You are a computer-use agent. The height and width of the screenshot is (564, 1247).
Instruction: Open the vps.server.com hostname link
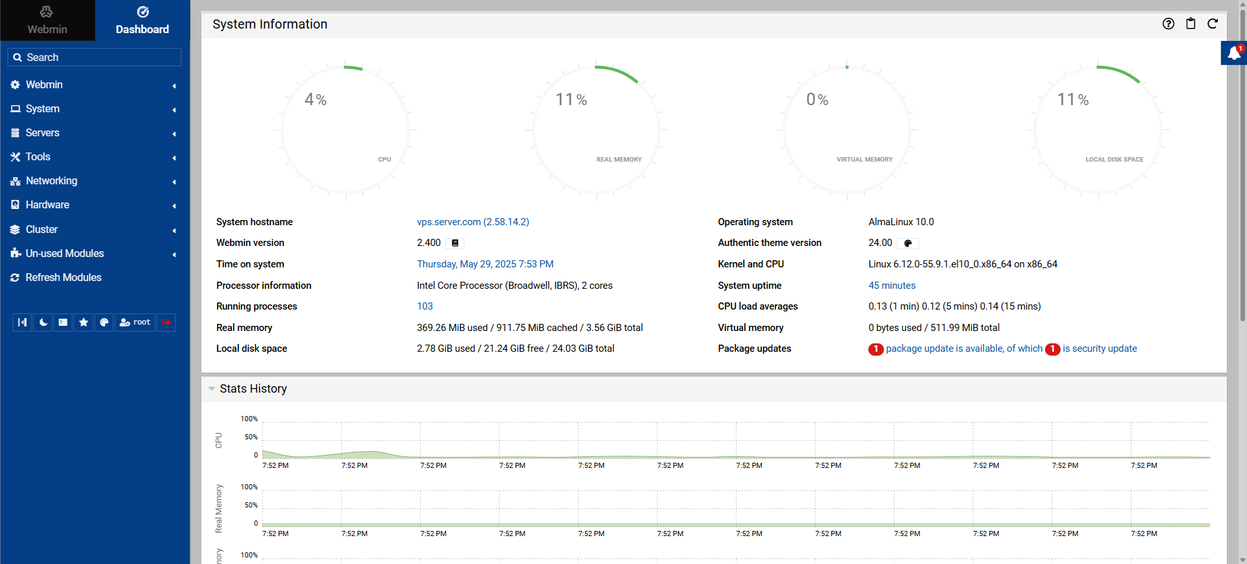click(x=473, y=222)
